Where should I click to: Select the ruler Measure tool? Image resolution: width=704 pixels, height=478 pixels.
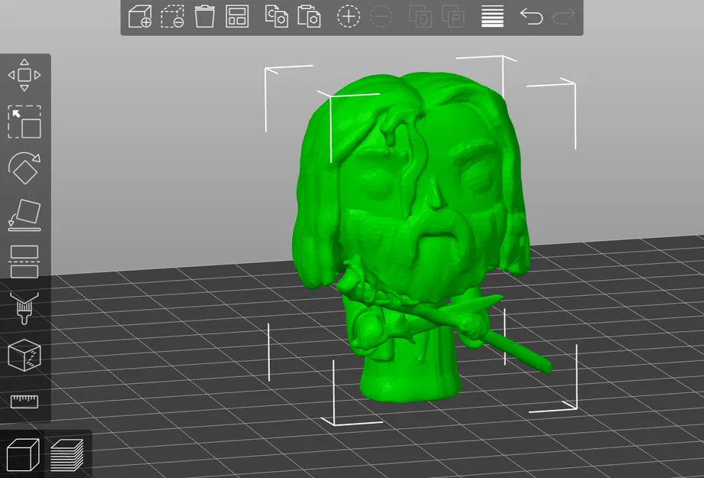point(24,402)
